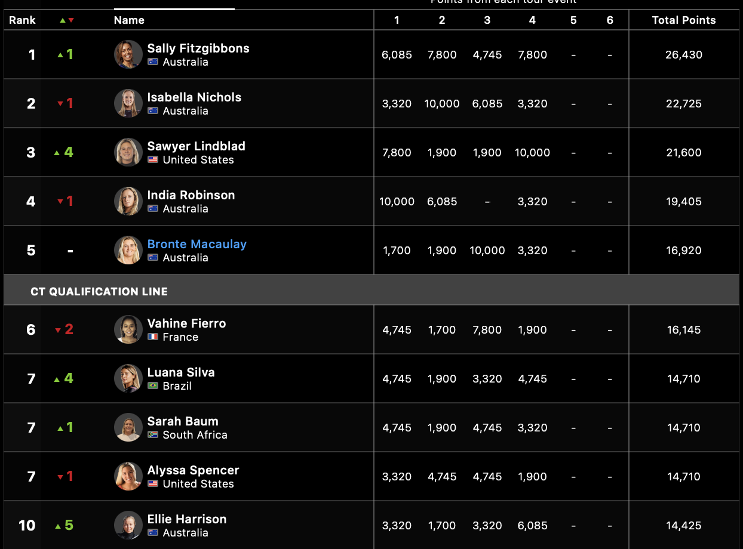Click the United States flag under Sawyer Lindblad
Viewport: 743px width, 549px height.
point(153,160)
